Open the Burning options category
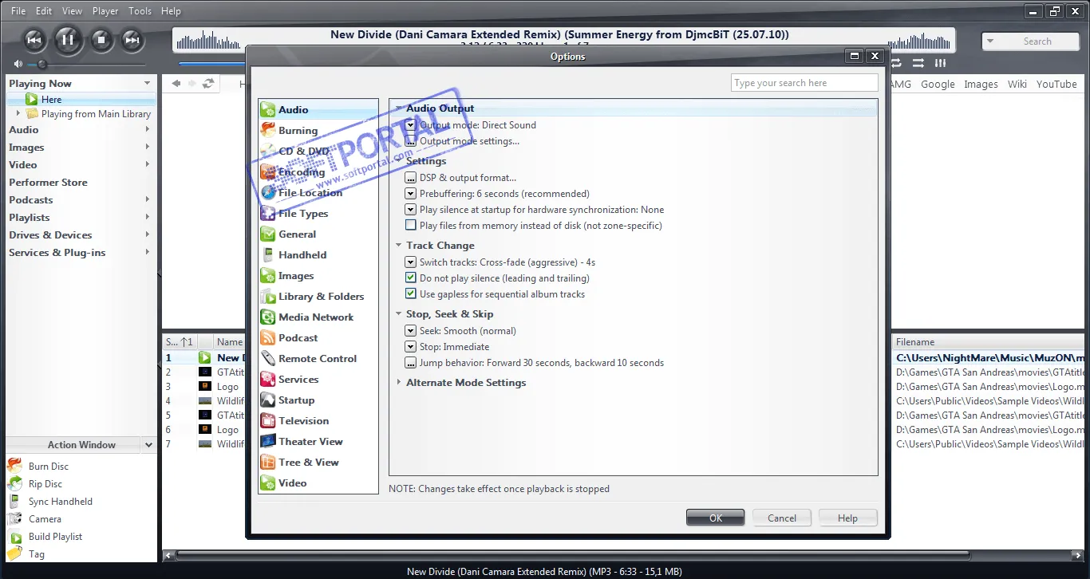 point(318,131)
